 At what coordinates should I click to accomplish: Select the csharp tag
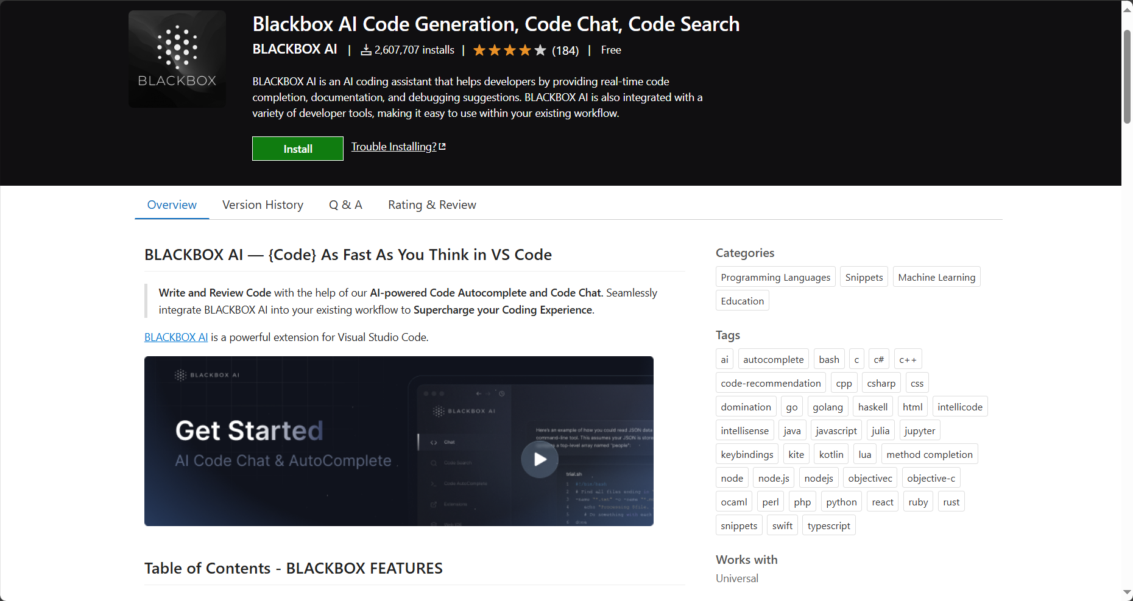click(x=881, y=383)
